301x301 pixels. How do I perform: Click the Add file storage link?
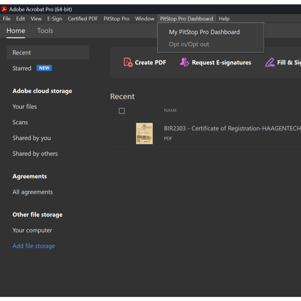34,246
